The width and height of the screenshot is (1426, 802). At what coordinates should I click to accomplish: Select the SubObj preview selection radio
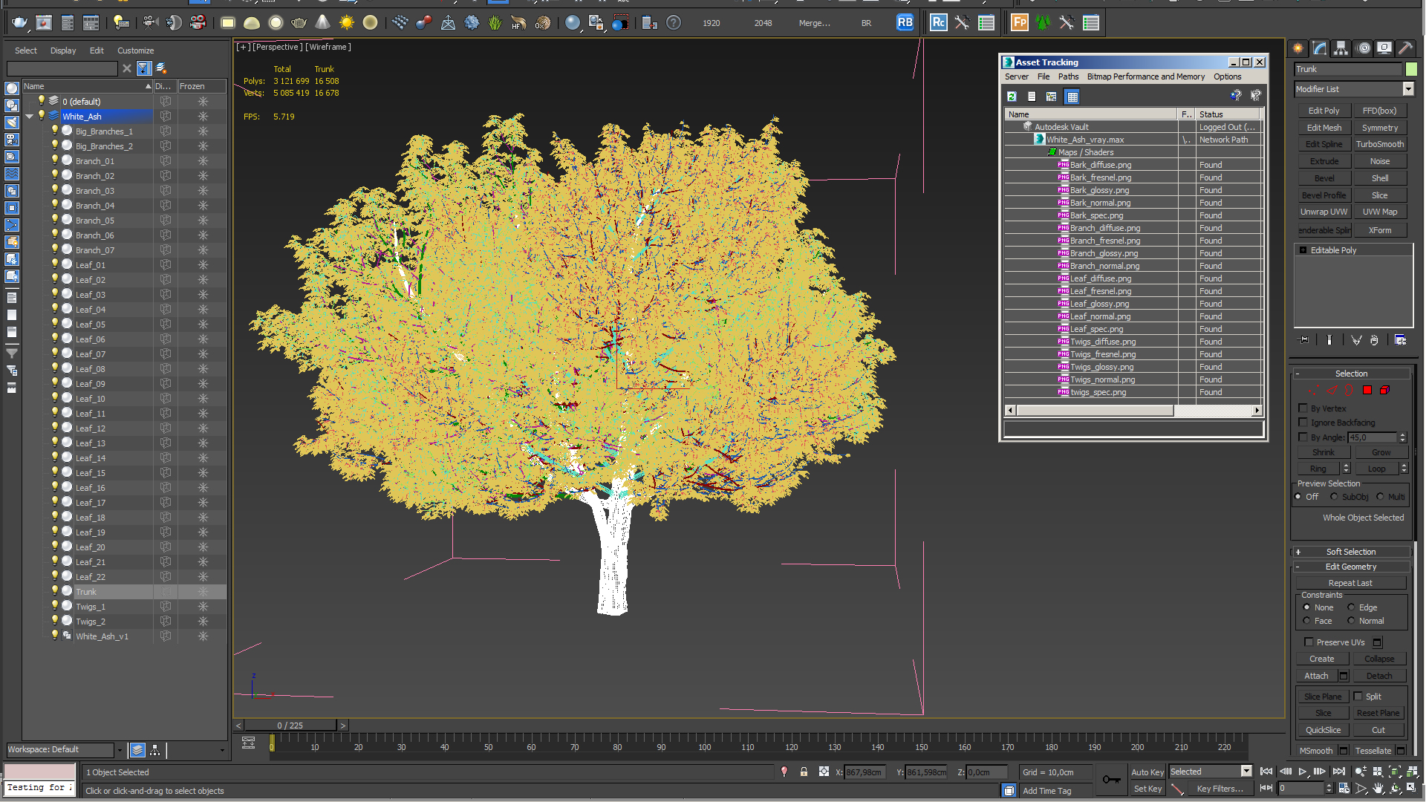pos(1334,497)
